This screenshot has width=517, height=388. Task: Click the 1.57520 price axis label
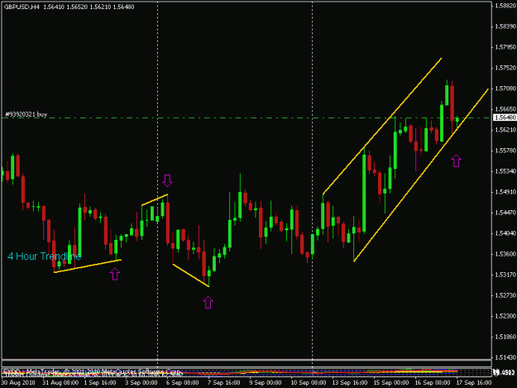505,68
